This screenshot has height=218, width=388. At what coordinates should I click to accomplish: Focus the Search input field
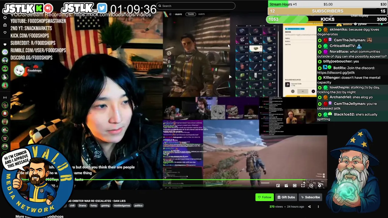(x=196, y=6)
